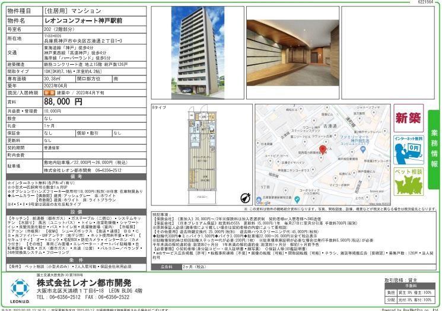Click the address 兵庫県神戸市中央区古湊通2丁目1-3
442x311 pixels.
click(83, 41)
